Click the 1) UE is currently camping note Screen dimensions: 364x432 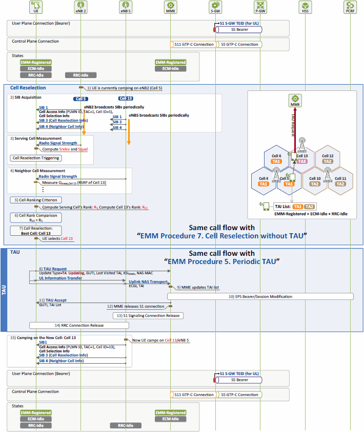click(125, 88)
